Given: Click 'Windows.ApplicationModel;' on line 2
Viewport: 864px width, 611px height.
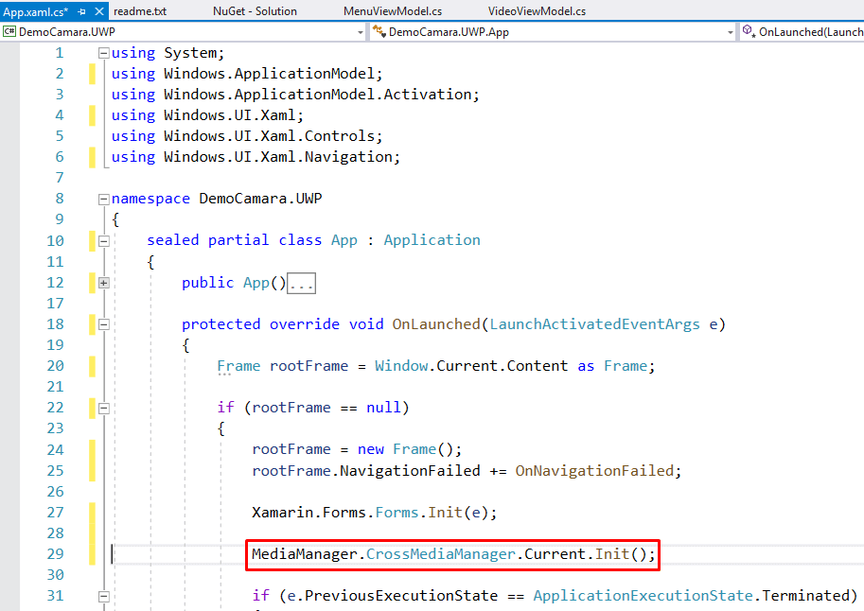Looking at the screenshot, I should pyautogui.click(x=273, y=73).
